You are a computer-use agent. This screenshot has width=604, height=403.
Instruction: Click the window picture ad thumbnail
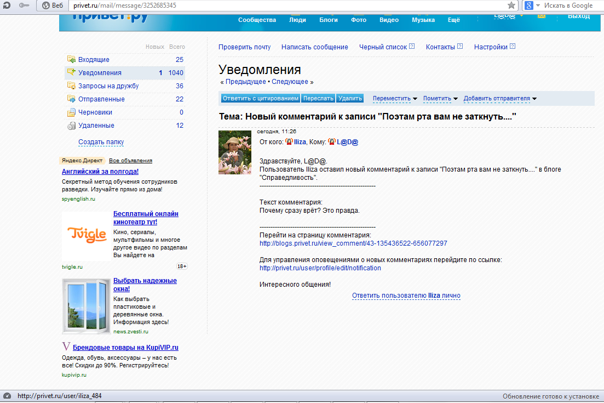coord(87,306)
